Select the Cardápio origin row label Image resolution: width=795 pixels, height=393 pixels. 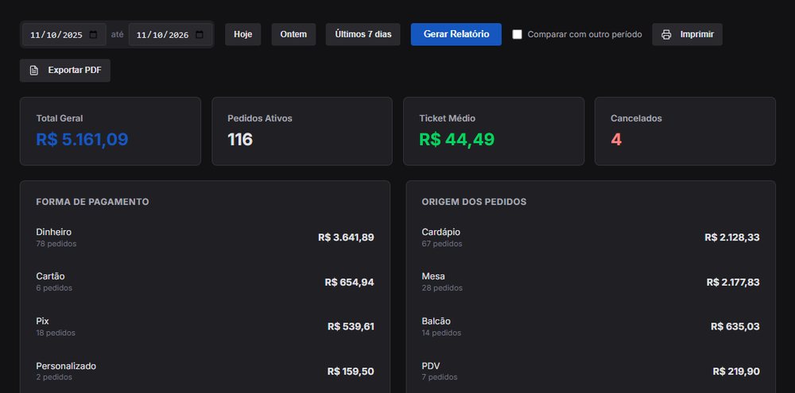(x=441, y=232)
